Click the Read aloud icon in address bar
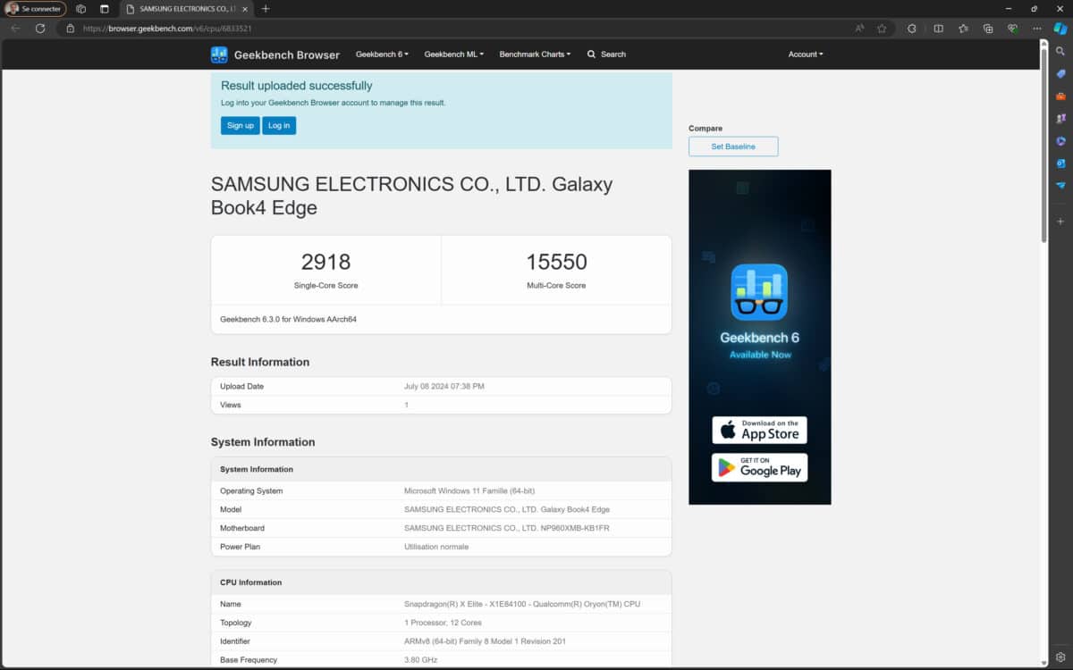Viewport: 1073px width, 670px height. pos(859,28)
